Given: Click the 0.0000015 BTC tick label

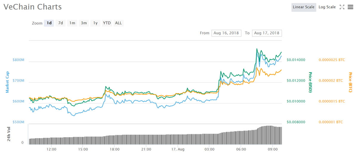Looking at the screenshot, I should pos(332,101).
